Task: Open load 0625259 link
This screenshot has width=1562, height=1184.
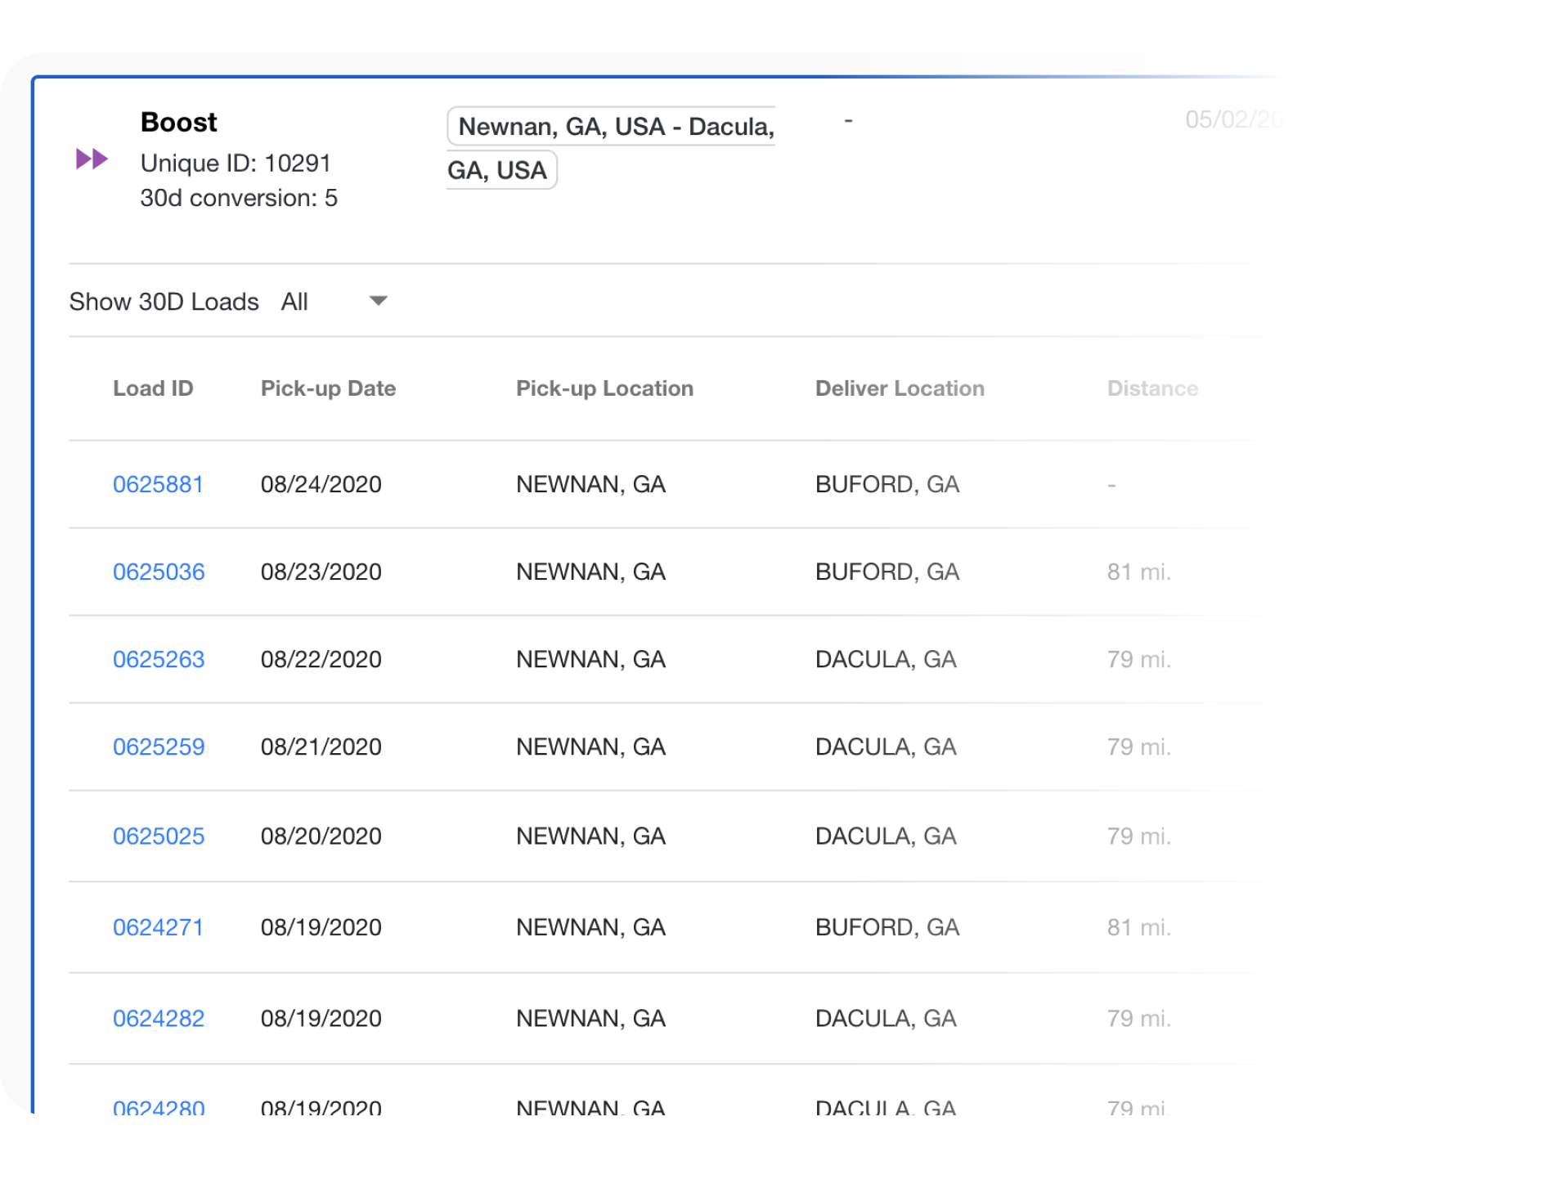Action: pyautogui.click(x=159, y=747)
